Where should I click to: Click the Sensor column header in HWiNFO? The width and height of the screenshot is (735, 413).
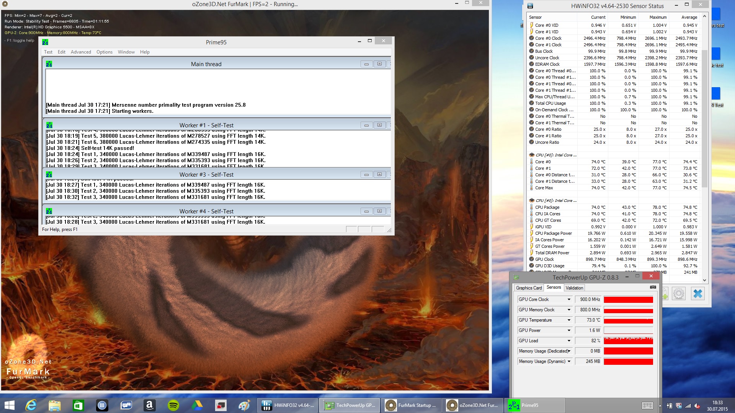[x=552, y=17]
